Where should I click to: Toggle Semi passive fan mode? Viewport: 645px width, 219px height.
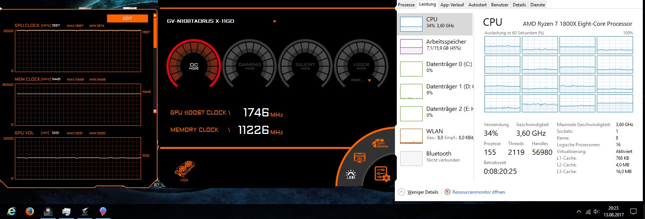[380, 143]
